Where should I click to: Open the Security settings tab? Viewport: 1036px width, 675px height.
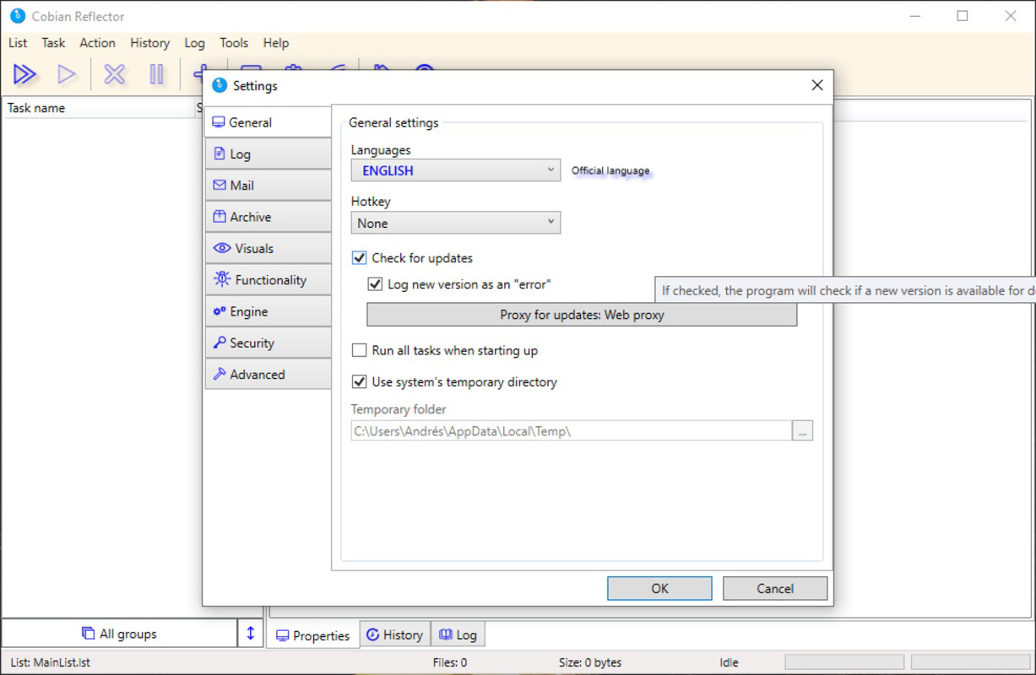[268, 343]
